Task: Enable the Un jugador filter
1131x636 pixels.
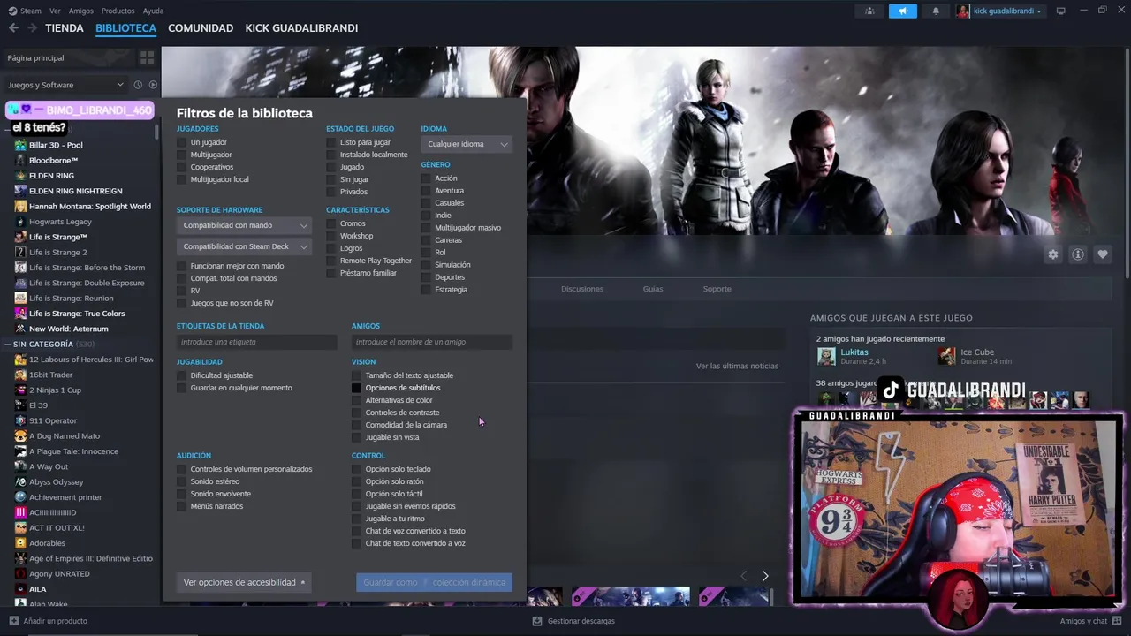Action: click(182, 142)
